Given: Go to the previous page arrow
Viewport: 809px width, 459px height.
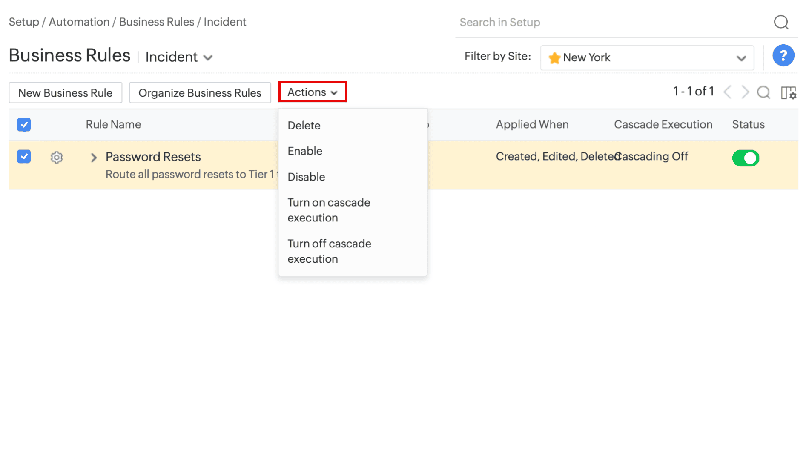Looking at the screenshot, I should point(728,92).
